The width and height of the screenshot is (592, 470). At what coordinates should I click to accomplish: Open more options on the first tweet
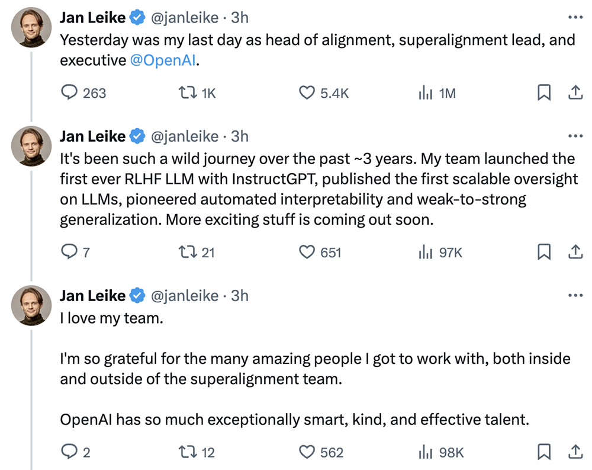click(575, 18)
